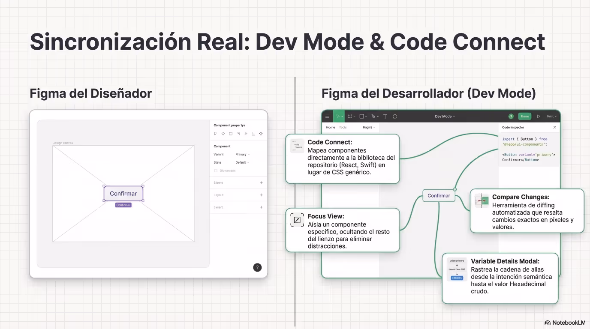
Task: Open the zoom dropdown at toolbar's right end
Action: 552,116
